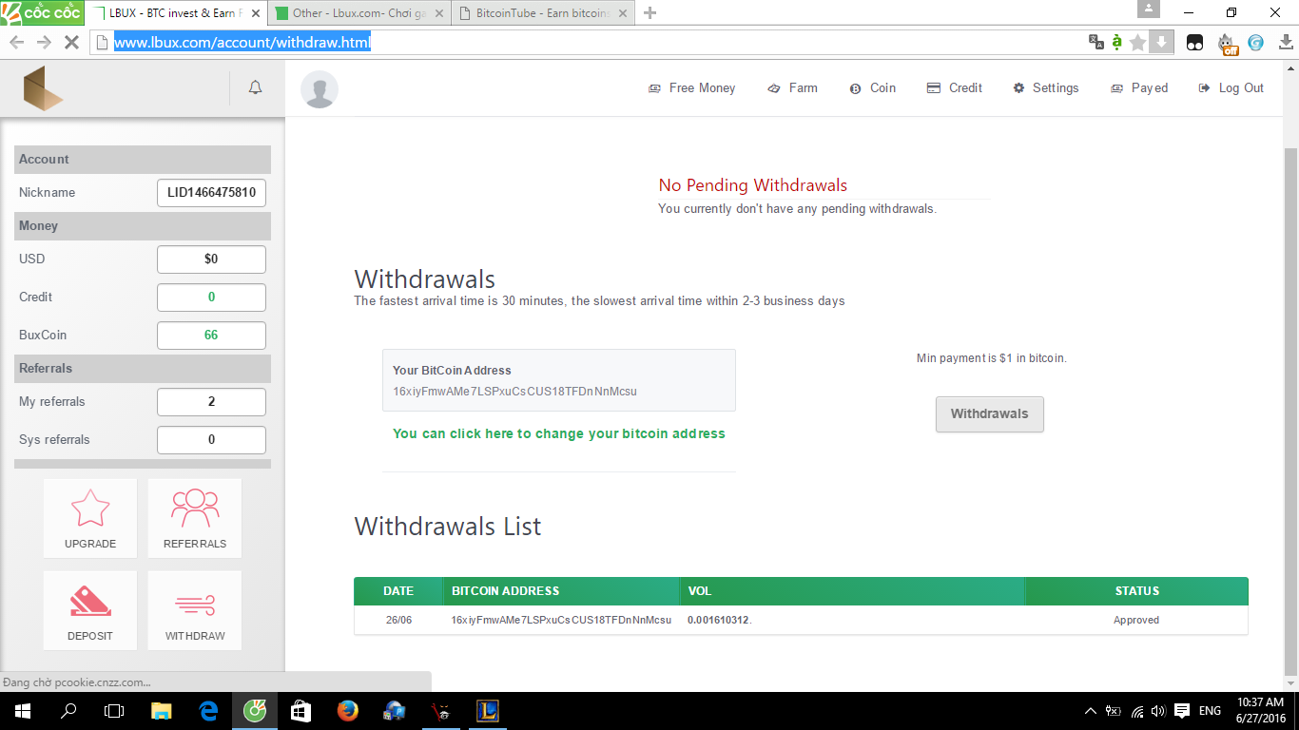The width and height of the screenshot is (1299, 730).
Task: Open the Cốc Cốc browser menu button
Action: 43,12
